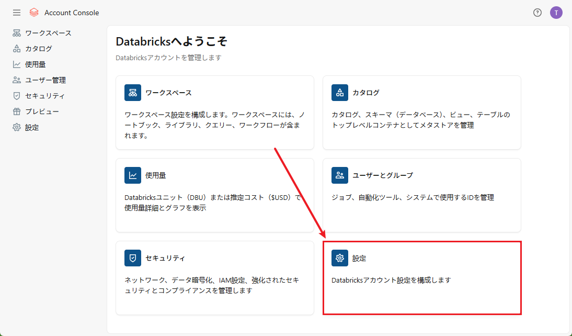Open the セキュリティ card description text
The image size is (572, 336).
(x=212, y=285)
